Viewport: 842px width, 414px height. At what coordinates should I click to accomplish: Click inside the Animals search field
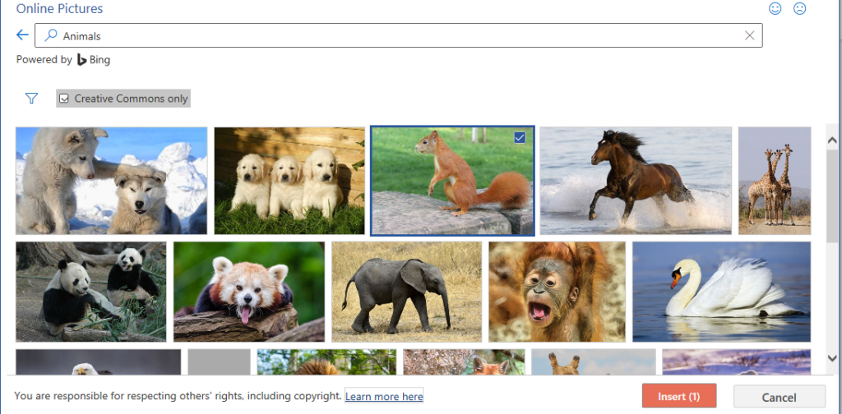coord(399,35)
